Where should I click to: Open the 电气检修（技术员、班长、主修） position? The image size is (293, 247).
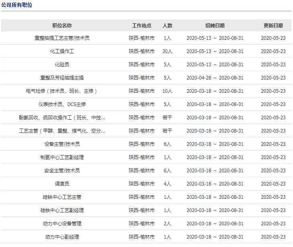(x=62, y=91)
